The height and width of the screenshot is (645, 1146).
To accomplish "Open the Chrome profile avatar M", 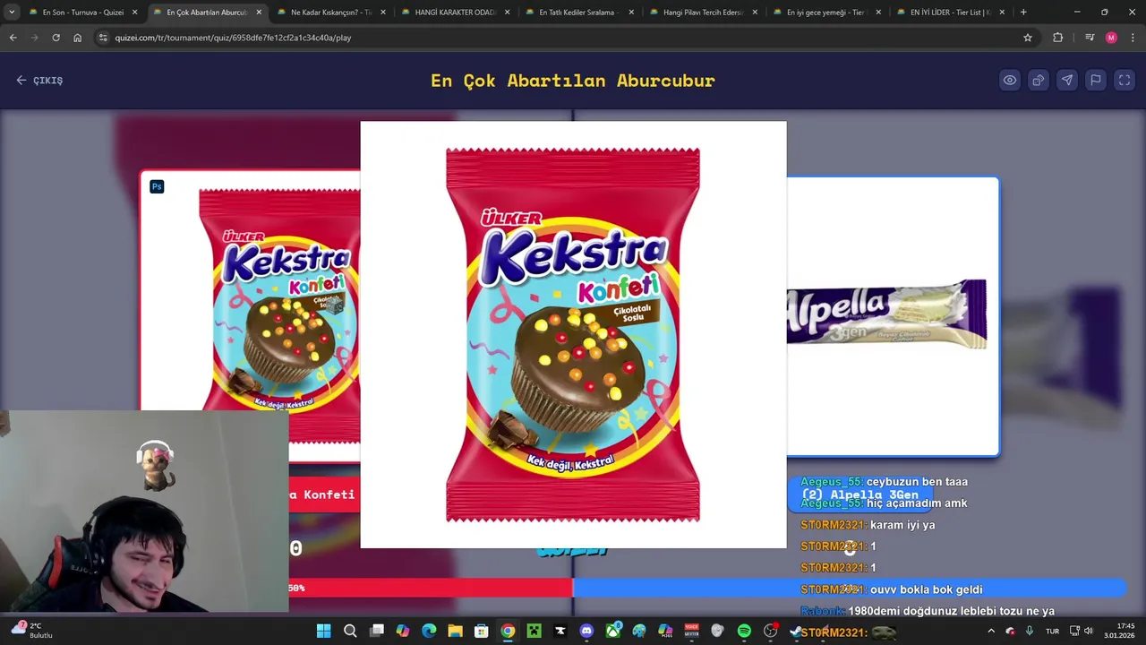I will pos(1111,38).
